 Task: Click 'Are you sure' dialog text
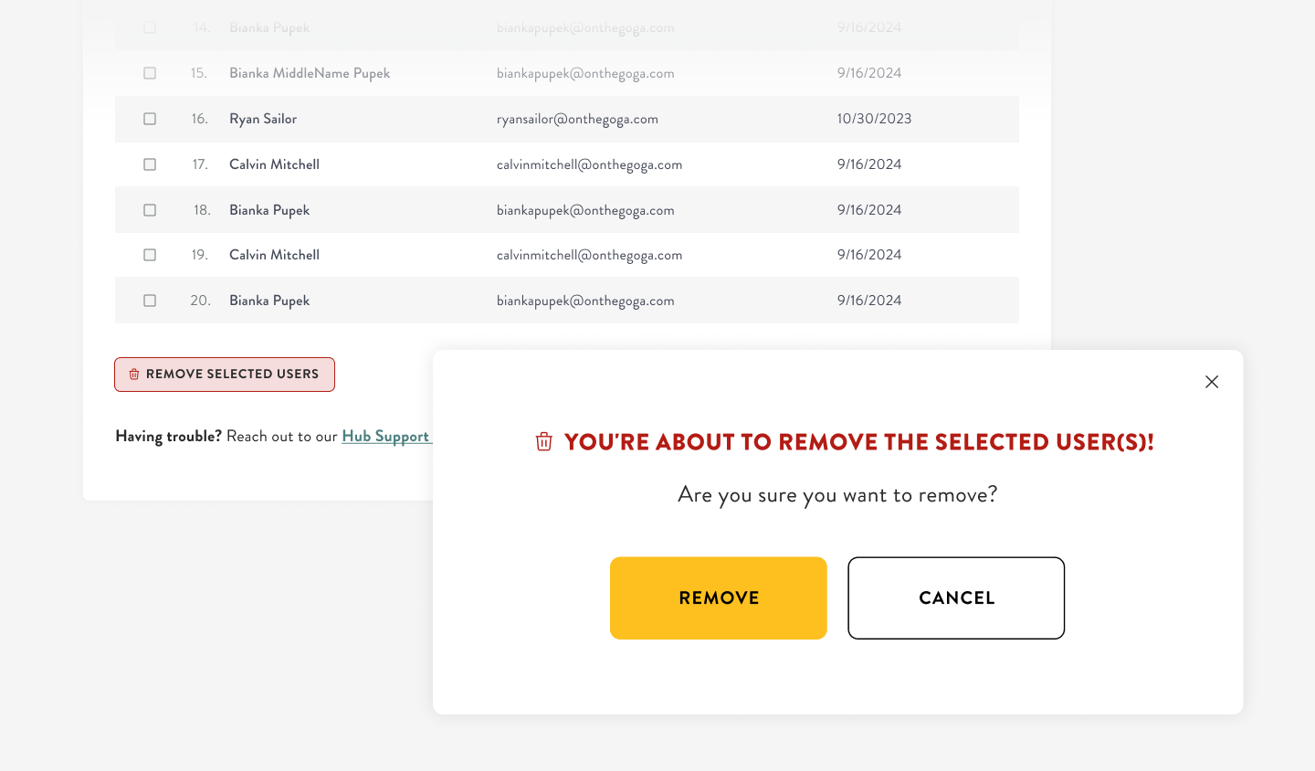click(837, 495)
